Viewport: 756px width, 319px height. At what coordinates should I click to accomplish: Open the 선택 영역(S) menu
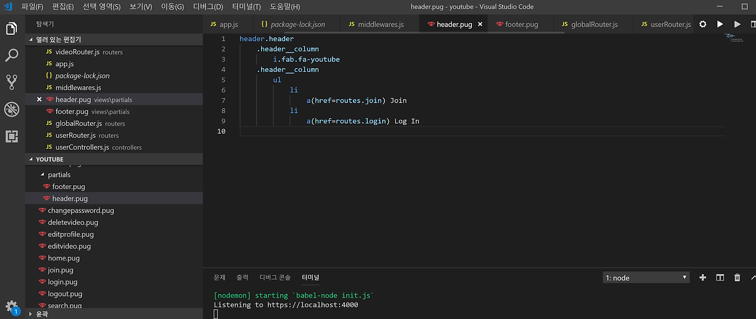102,6
